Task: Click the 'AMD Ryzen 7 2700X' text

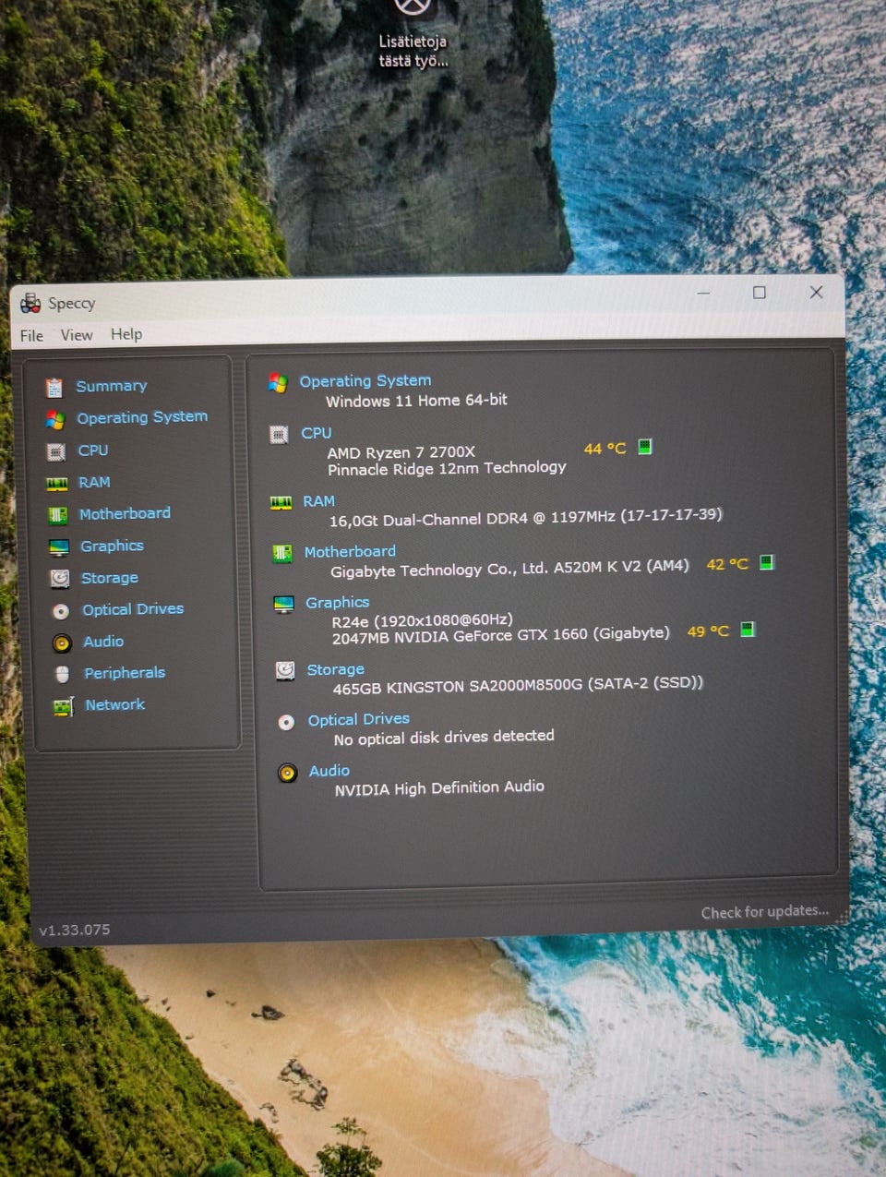Action: click(x=401, y=452)
